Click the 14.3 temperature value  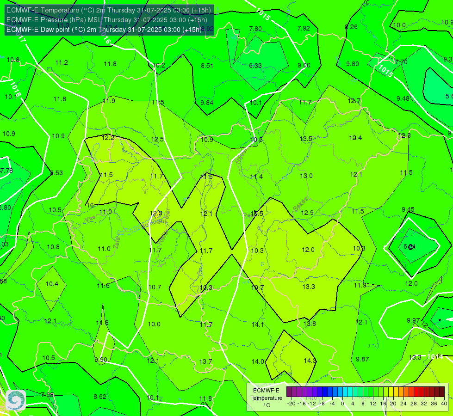(x=310, y=361)
